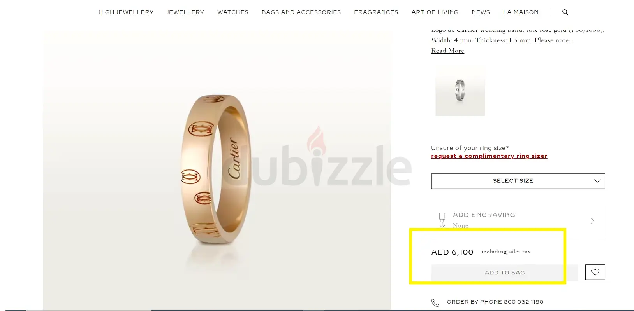Open the Add Engraving chevron arrow

[x=592, y=221]
